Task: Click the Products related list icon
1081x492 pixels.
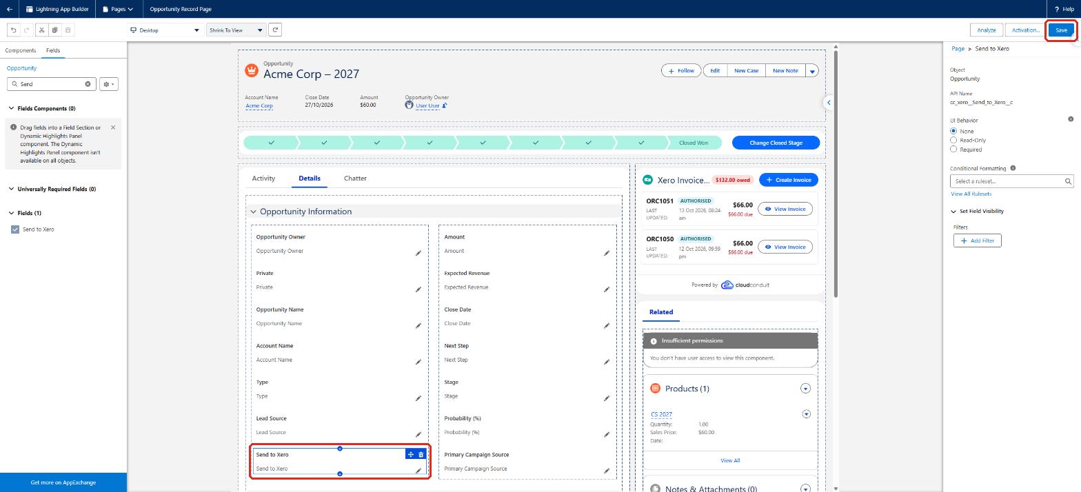Action: [656, 389]
